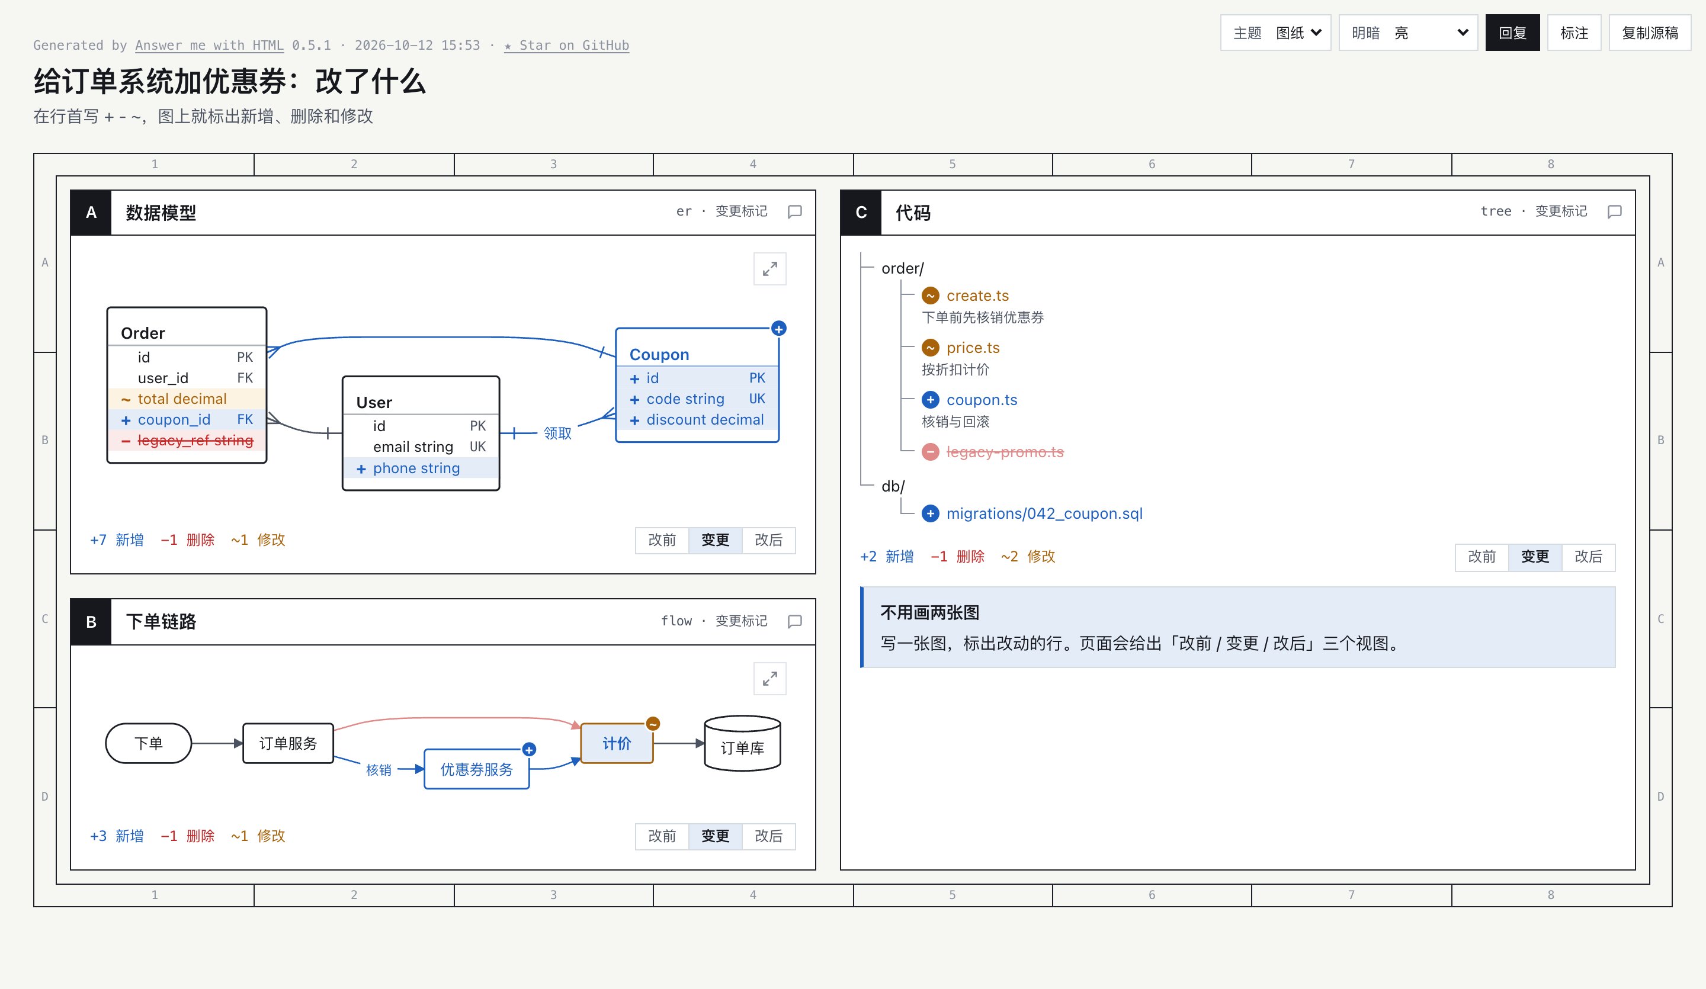Click the 下单 start node
Screen dimensions: 1706x989
(148, 743)
